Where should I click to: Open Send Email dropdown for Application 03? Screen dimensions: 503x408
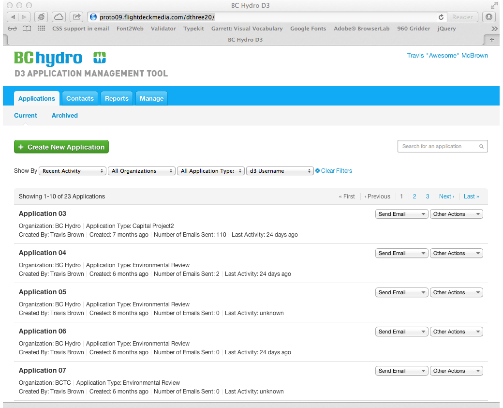(x=401, y=214)
